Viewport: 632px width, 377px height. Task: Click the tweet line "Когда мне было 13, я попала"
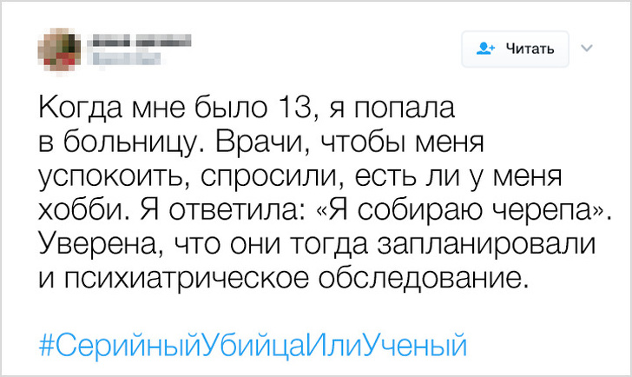pos(247,112)
